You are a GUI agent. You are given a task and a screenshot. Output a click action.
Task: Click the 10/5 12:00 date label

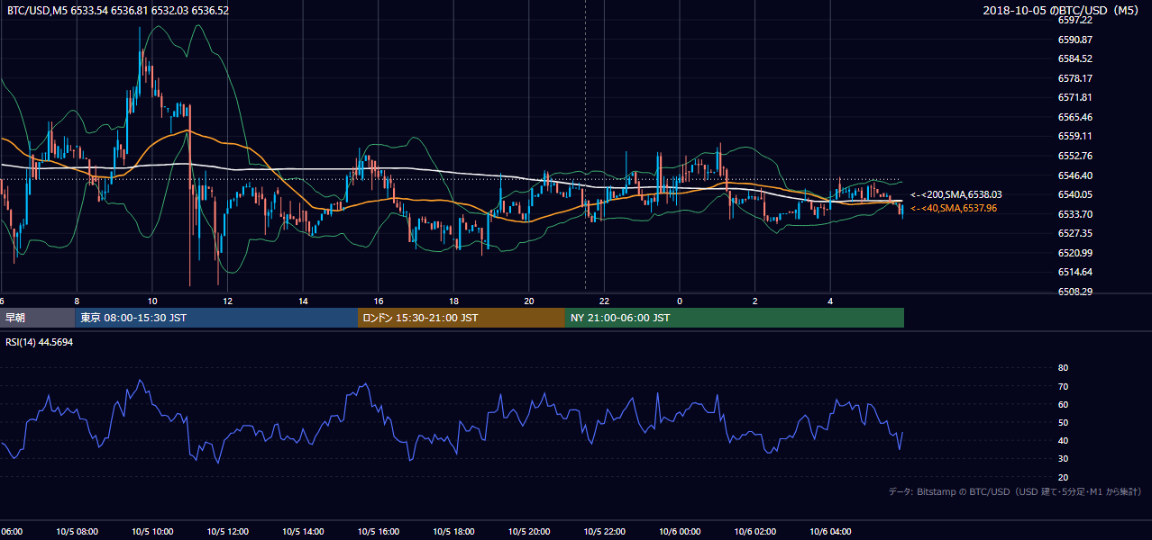227,532
